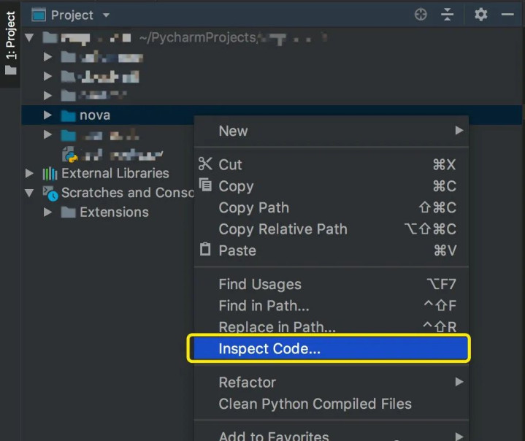
Task: Click the Scratches and Consoles icon
Action: tap(50, 193)
